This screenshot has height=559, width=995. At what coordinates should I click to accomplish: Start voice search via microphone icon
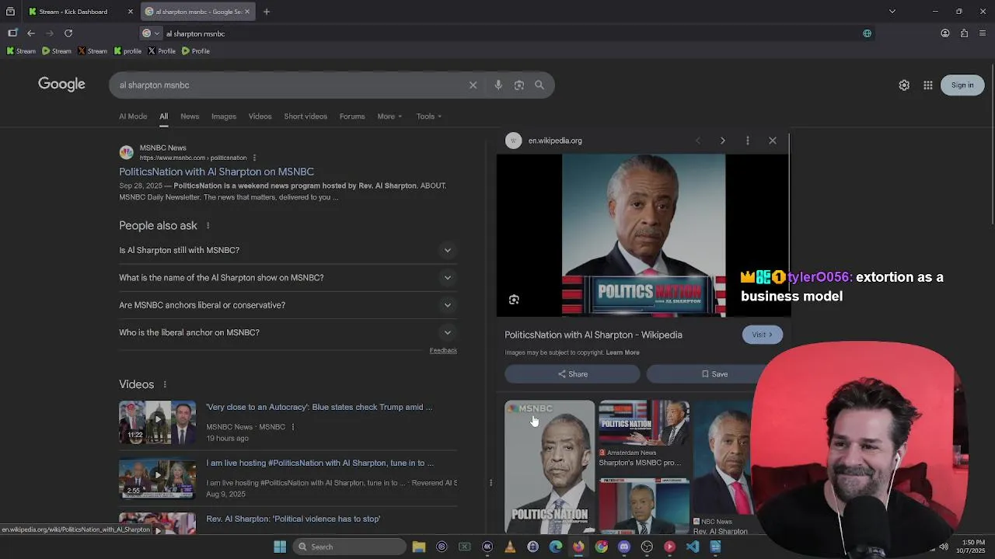498,85
